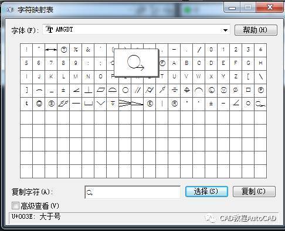Select the letter U cell

click(174, 77)
